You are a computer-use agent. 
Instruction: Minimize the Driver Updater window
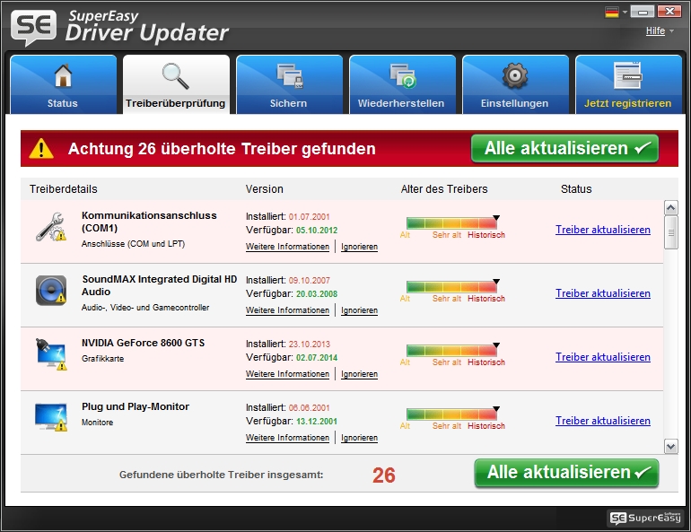(x=642, y=12)
